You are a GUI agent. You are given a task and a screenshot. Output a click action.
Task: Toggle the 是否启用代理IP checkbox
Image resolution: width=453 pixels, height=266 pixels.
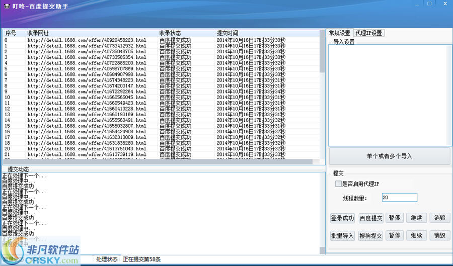338,184
